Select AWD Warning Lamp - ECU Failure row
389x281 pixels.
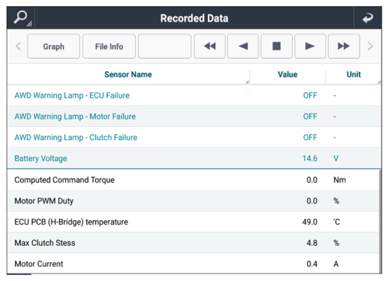point(194,95)
